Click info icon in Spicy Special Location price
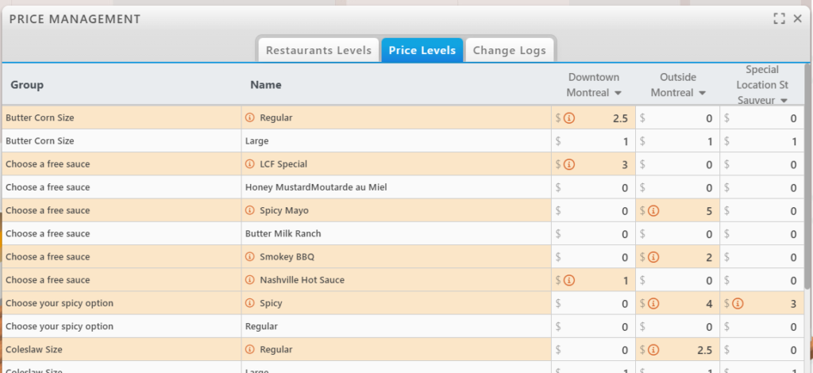The width and height of the screenshot is (813, 373). [738, 303]
